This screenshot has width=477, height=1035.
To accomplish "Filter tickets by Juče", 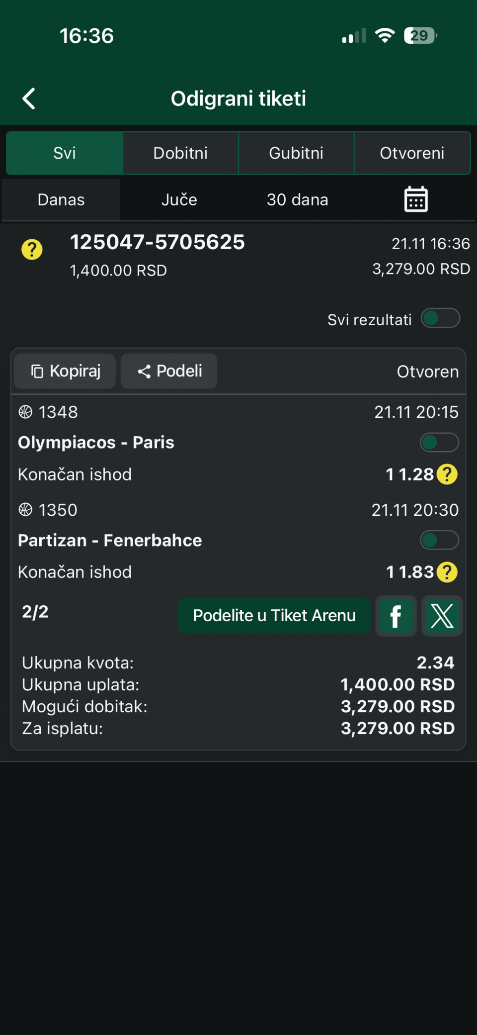I will (179, 200).
